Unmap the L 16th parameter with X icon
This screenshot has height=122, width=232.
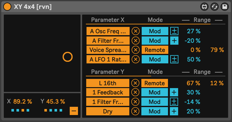135,83
